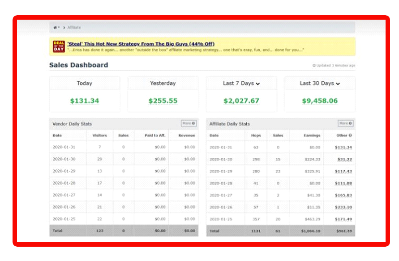Click the Yesterday card header
Screen dimensions: 399x261
click(x=163, y=83)
